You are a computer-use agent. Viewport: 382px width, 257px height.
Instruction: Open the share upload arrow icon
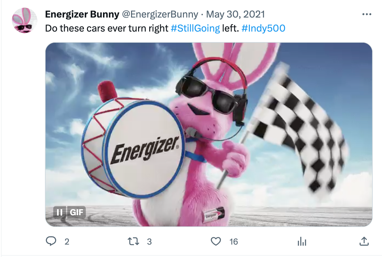click(x=364, y=241)
